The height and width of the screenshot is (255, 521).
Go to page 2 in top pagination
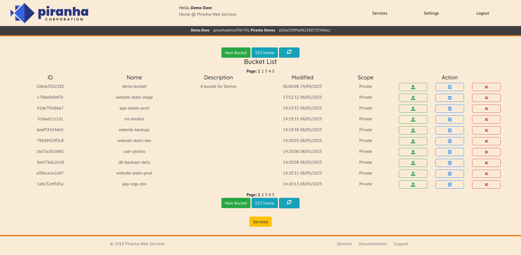click(263, 71)
